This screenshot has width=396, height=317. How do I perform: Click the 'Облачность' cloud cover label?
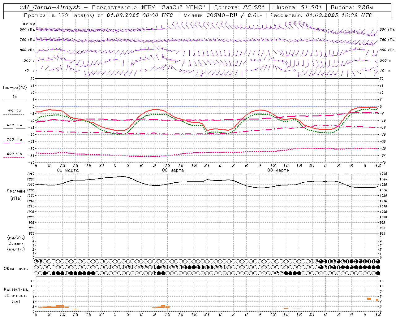(x=16, y=269)
